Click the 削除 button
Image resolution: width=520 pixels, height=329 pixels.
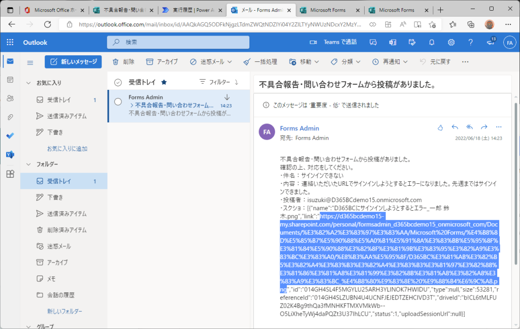tap(123, 62)
